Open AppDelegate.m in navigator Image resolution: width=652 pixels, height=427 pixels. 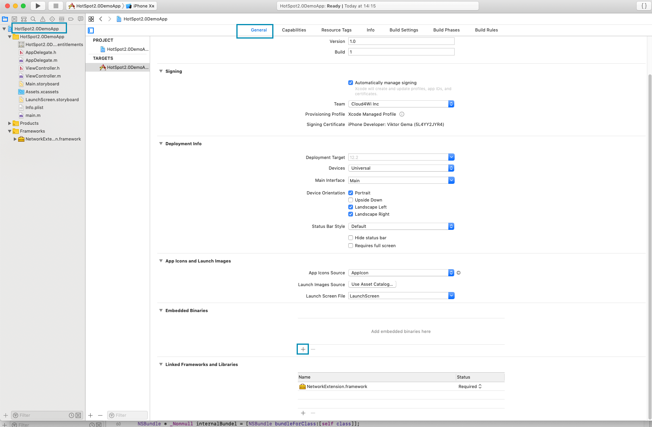tap(41, 60)
